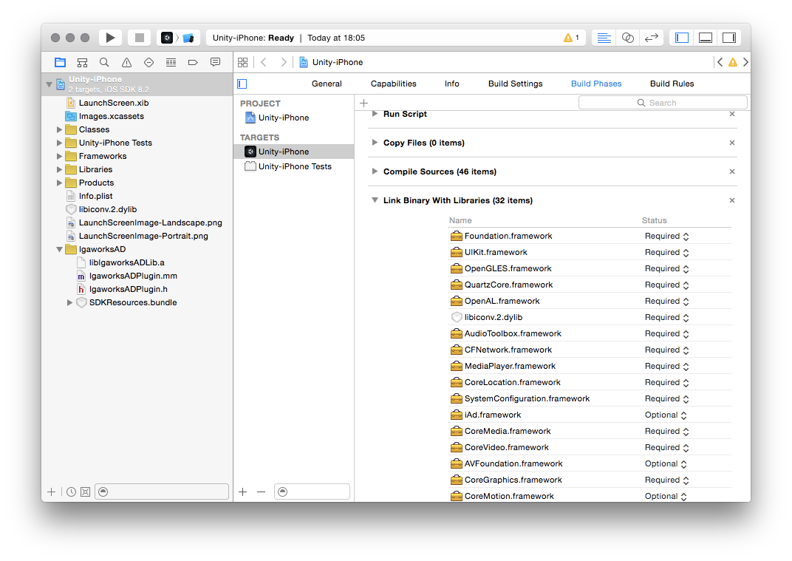Open the Issue navigator warning icon

tap(126, 62)
